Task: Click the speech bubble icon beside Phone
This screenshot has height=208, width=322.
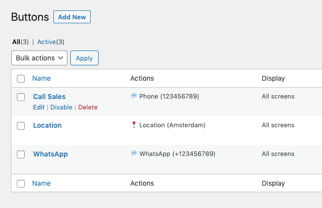Action: pos(134,96)
